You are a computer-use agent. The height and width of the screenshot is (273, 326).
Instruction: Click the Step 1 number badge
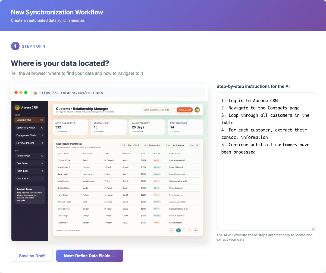point(15,46)
